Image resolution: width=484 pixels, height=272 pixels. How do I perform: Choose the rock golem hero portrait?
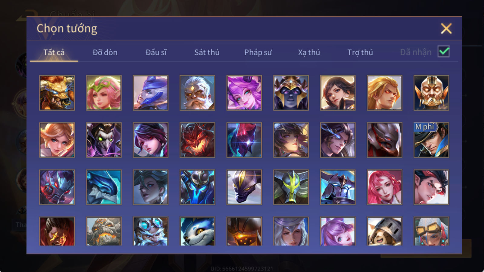(x=104, y=231)
